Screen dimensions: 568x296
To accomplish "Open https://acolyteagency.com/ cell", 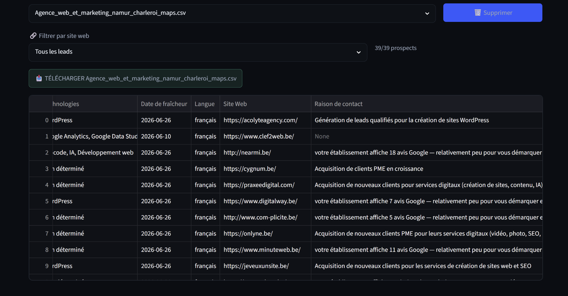I will click(265, 120).
